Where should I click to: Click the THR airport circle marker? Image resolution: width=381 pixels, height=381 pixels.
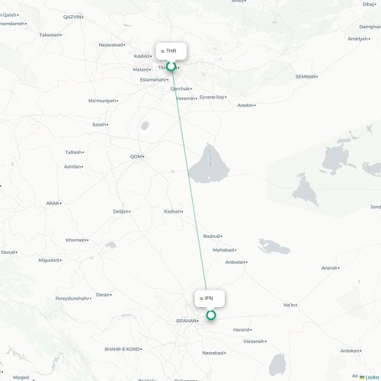171,66
